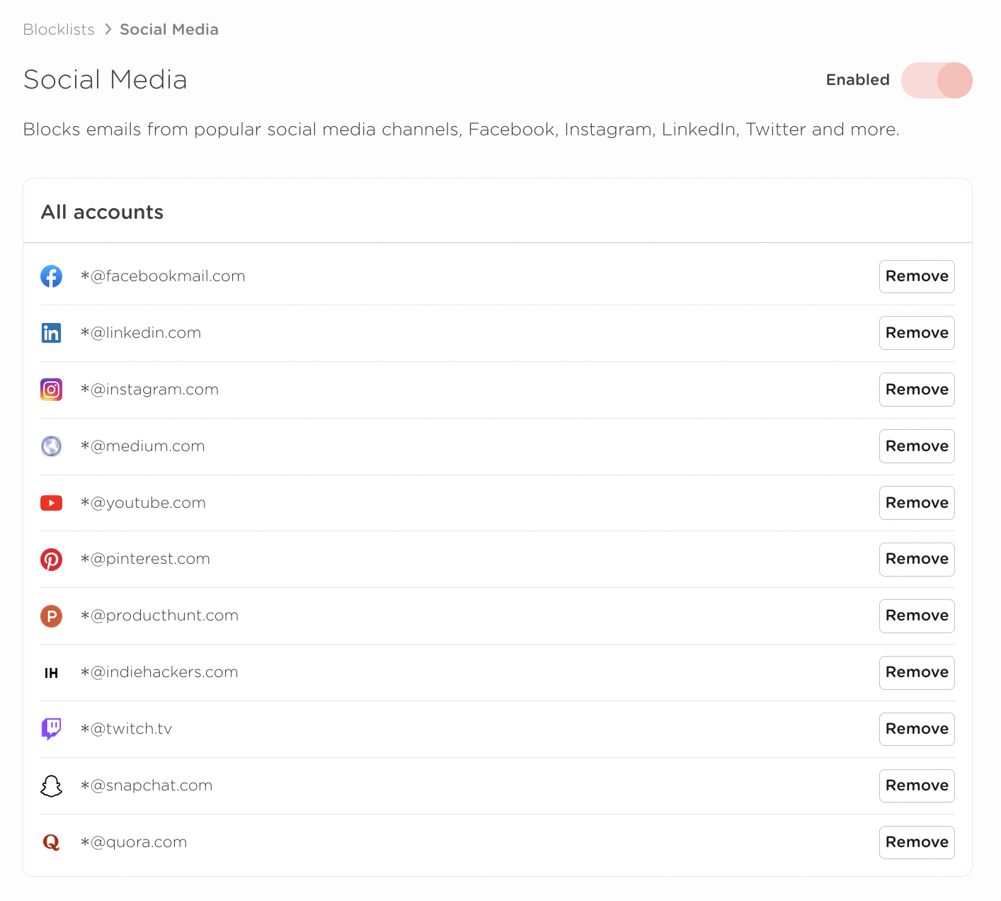Remove the linkedin.com blocklist entry
Screen dimensions: 1001x901
(916, 333)
